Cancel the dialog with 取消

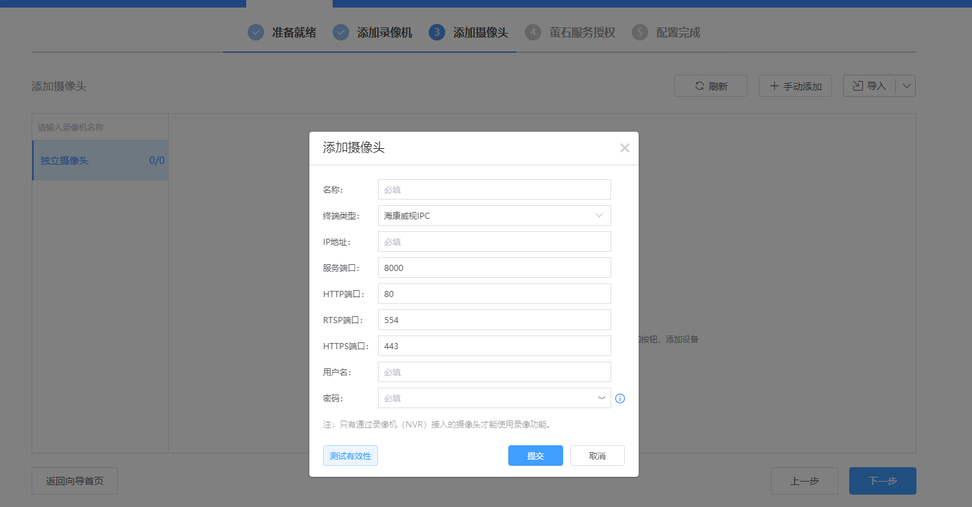[597, 456]
